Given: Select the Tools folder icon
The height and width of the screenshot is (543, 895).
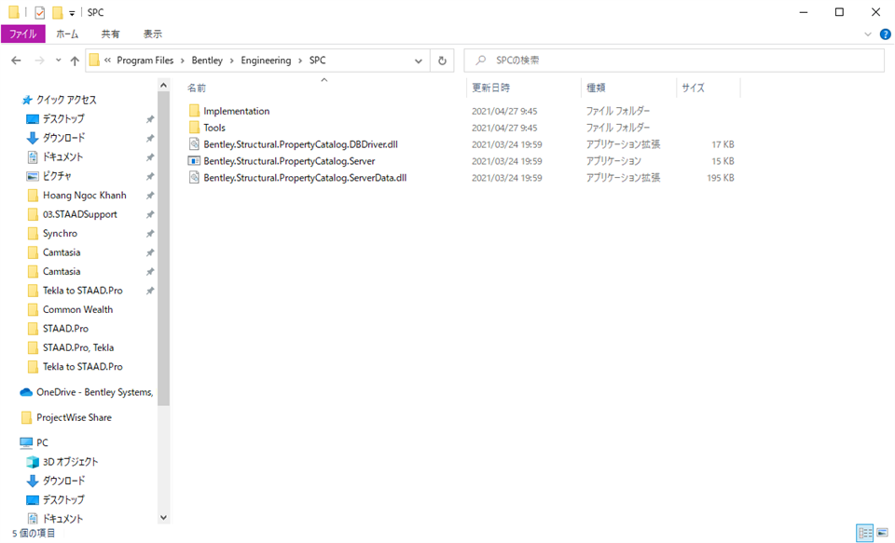Looking at the screenshot, I should [194, 128].
